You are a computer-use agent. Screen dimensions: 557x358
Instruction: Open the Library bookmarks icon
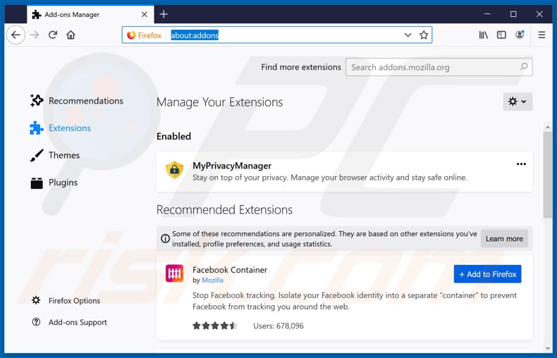[x=483, y=35]
